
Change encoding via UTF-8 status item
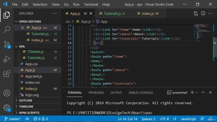click(164, 119)
